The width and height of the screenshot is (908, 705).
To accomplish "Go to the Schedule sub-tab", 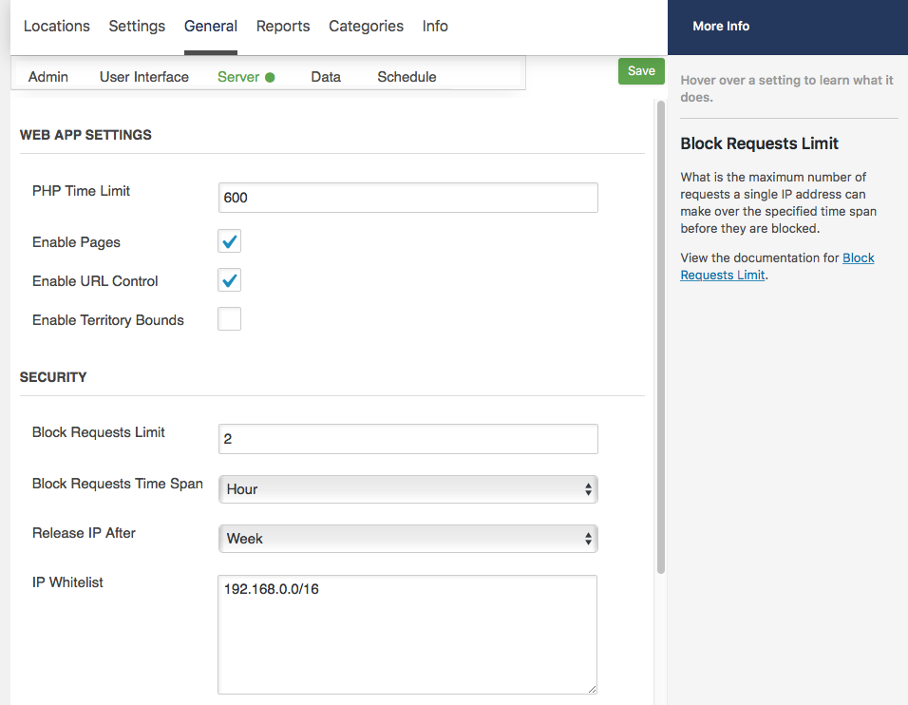I will point(407,77).
